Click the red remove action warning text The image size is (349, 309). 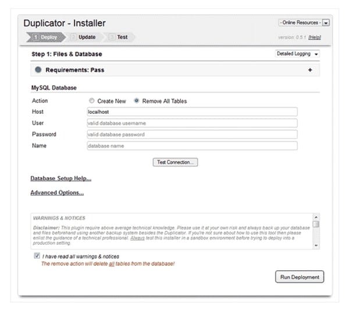click(108, 264)
